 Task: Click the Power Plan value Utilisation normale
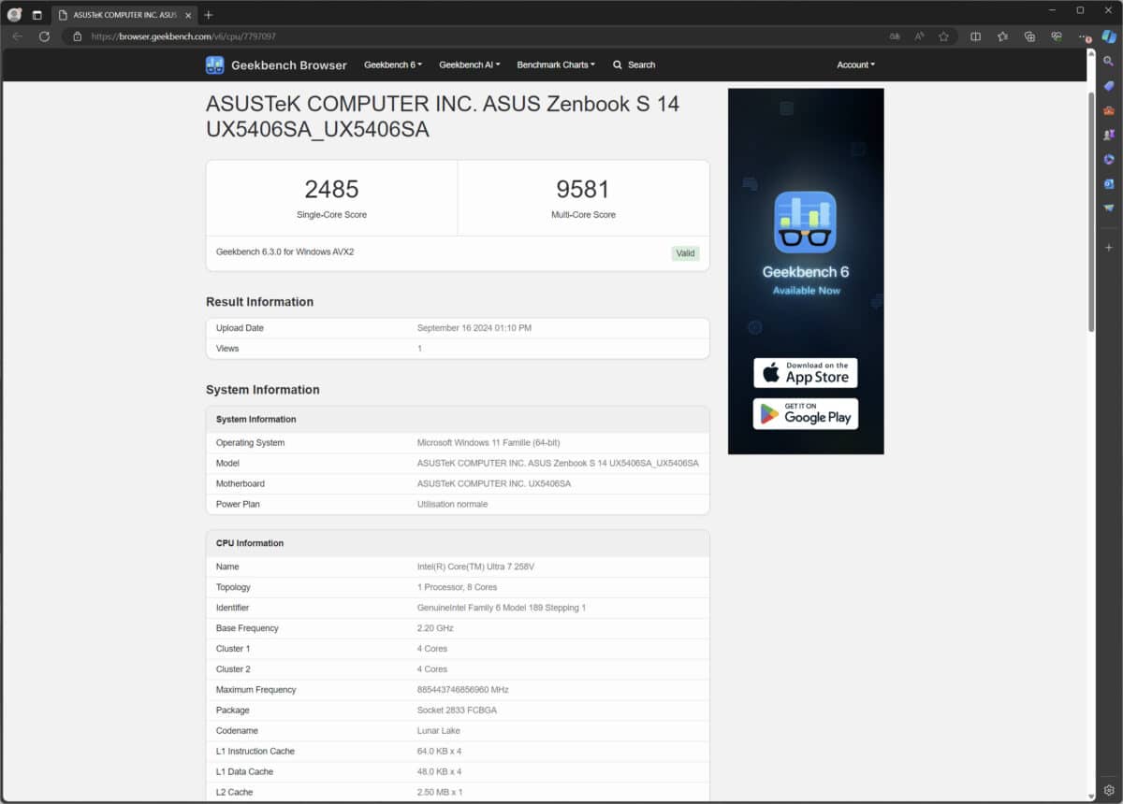(x=452, y=505)
